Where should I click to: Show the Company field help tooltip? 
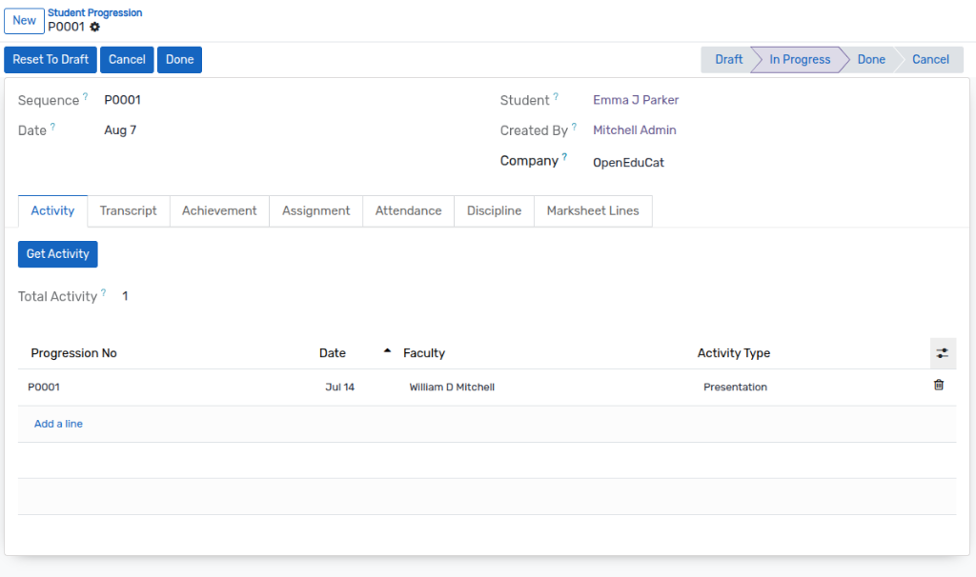tap(564, 157)
